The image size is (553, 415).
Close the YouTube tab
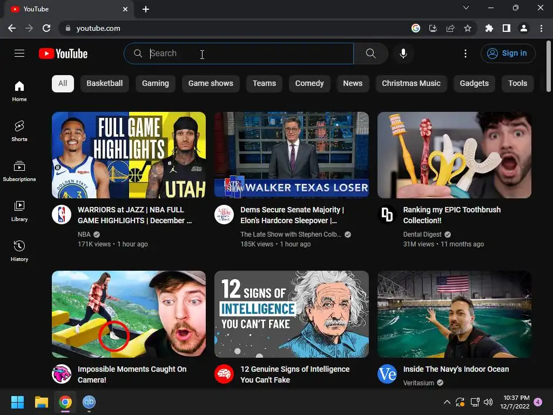[125, 9]
